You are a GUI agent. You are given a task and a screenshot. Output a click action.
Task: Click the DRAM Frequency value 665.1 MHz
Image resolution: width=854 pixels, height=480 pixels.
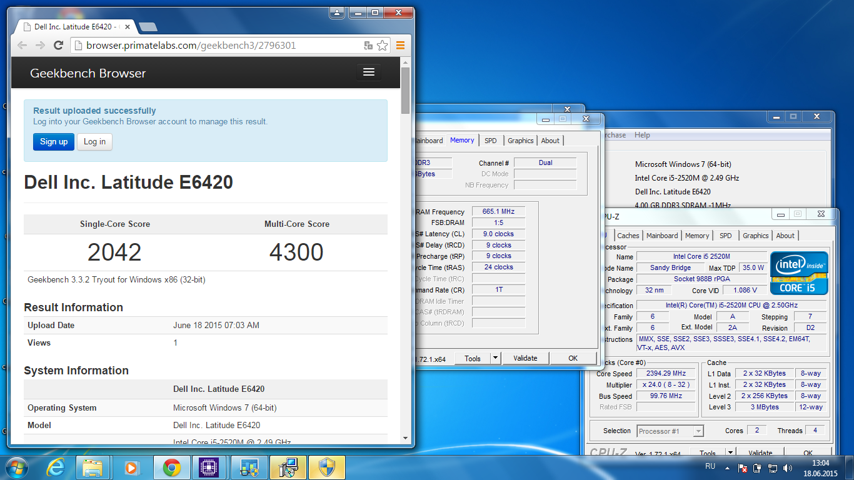point(498,211)
